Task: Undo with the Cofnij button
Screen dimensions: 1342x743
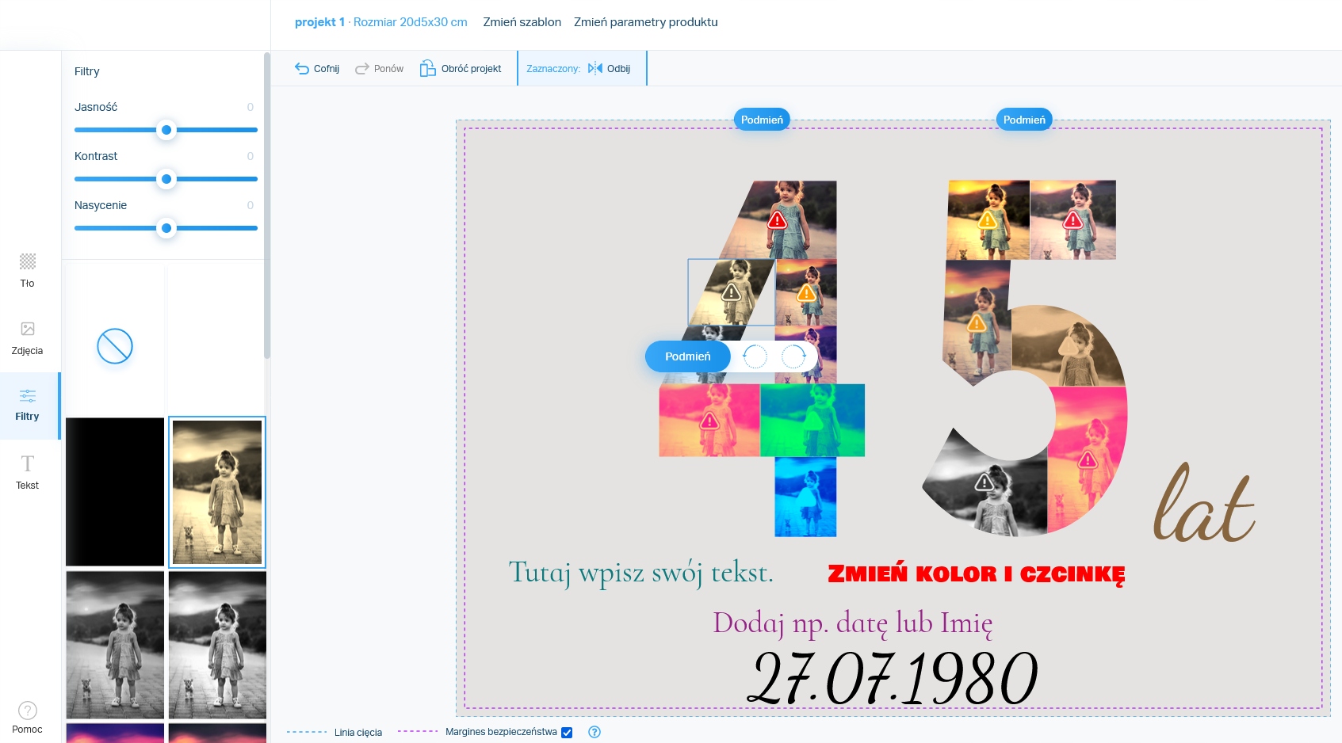Action: click(x=317, y=69)
